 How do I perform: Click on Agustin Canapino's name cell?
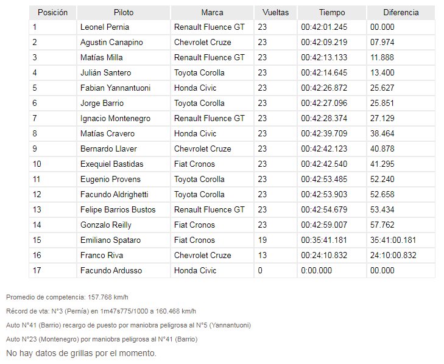click(124, 43)
